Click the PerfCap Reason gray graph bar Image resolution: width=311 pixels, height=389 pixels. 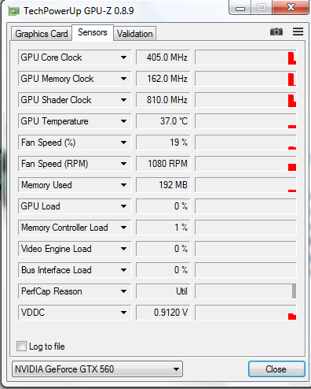point(294,291)
